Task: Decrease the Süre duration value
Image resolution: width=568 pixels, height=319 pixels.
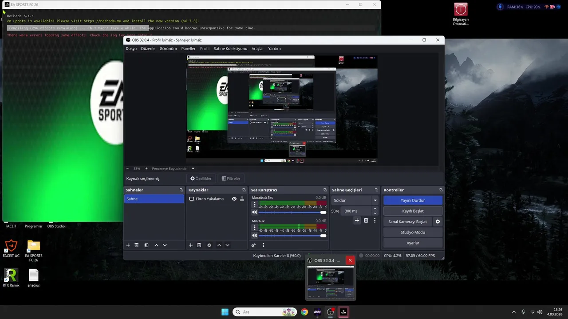Action: tap(375, 213)
